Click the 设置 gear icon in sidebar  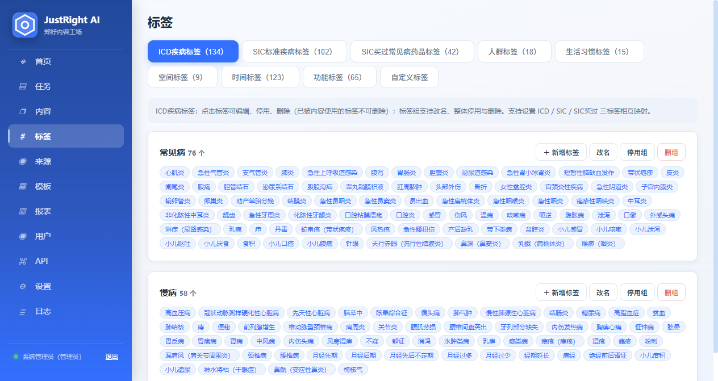click(x=23, y=286)
